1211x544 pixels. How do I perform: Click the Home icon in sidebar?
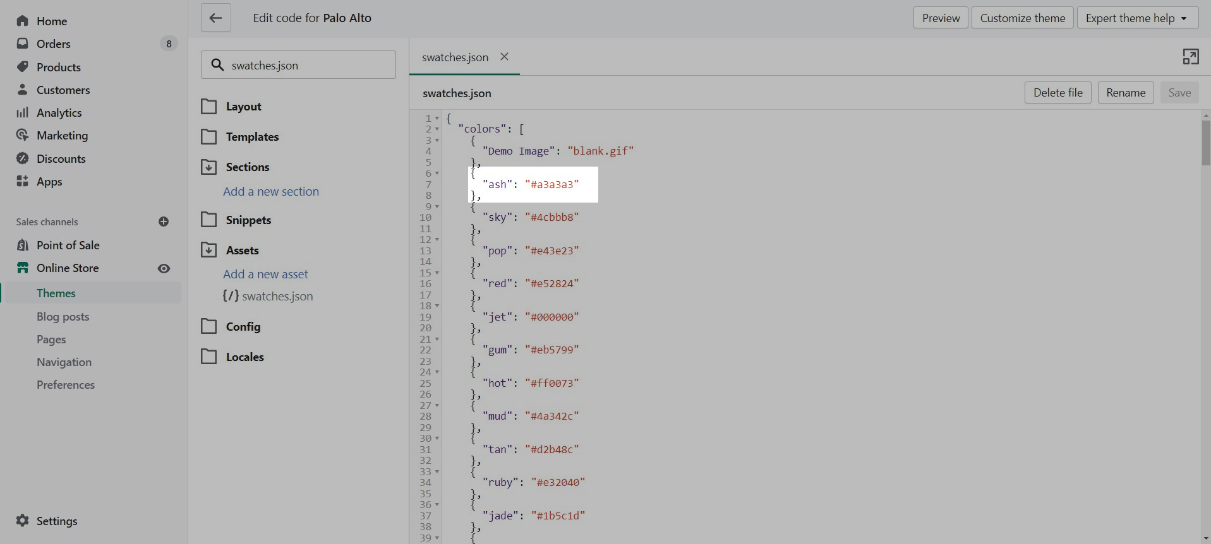[23, 21]
